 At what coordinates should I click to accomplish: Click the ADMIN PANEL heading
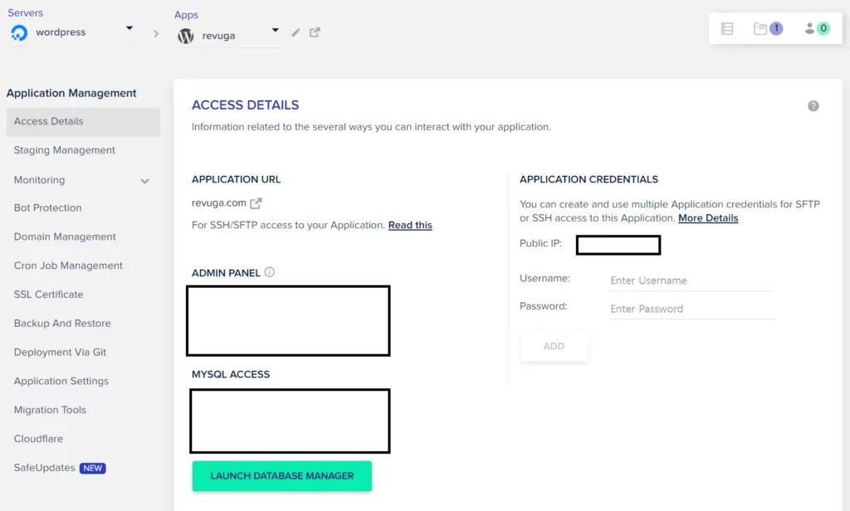pyautogui.click(x=226, y=273)
